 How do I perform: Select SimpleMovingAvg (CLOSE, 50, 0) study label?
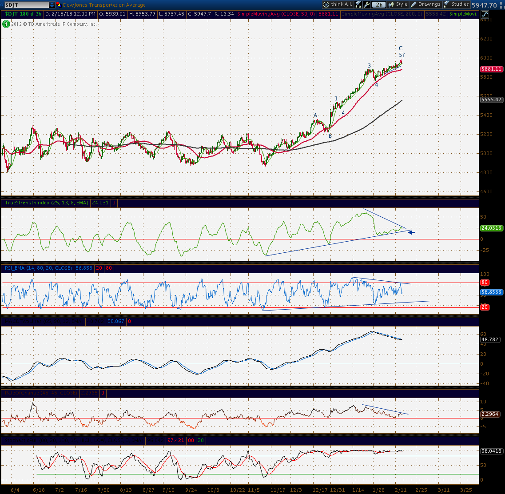tap(276, 14)
